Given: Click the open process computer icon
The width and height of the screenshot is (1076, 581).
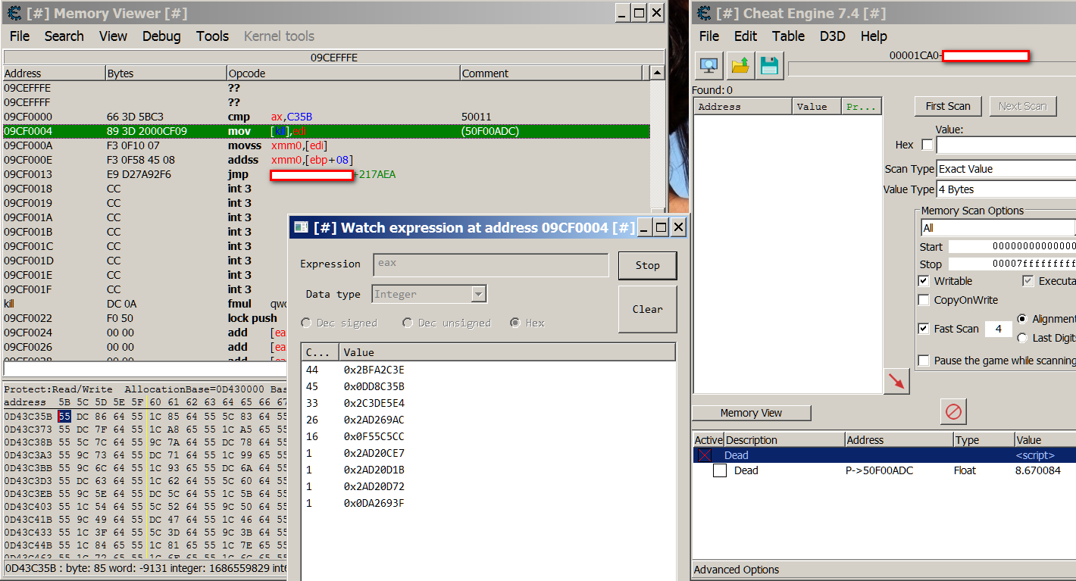Looking at the screenshot, I should pos(709,66).
